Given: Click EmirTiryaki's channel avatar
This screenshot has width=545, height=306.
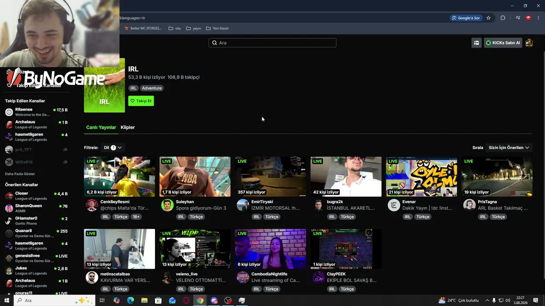Looking at the screenshot, I should pyautogui.click(x=243, y=205).
